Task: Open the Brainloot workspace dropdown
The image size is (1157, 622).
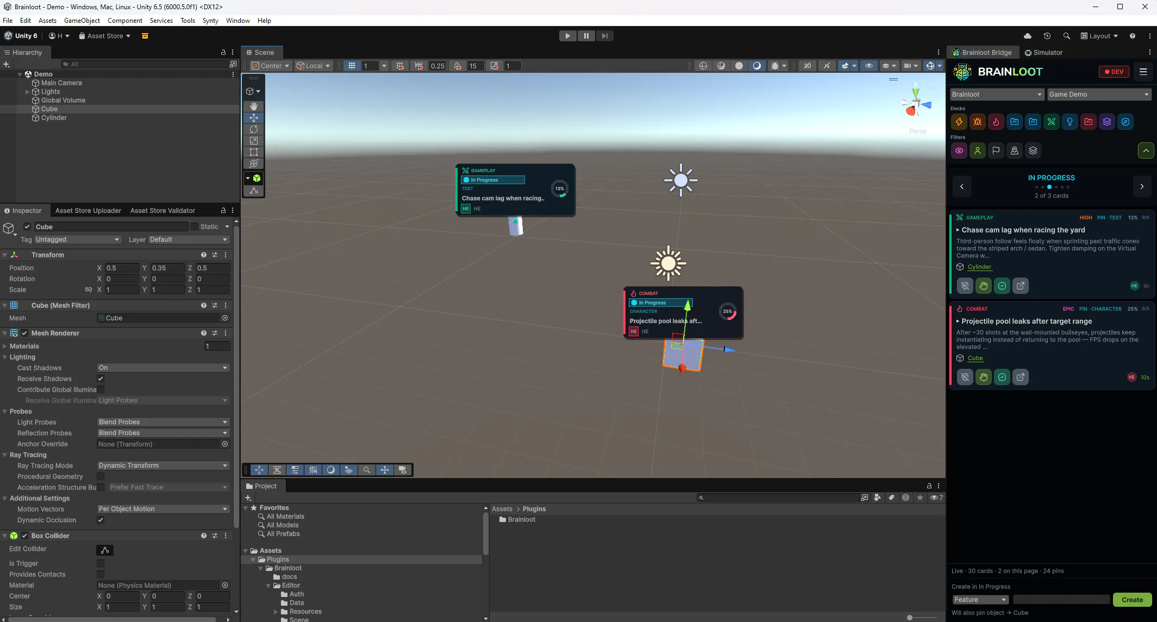Action: pos(997,95)
